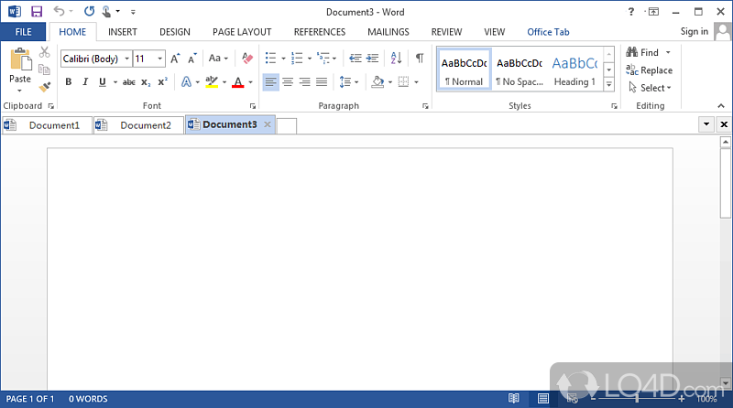The width and height of the screenshot is (733, 408).
Task: Switch to the DESIGN tab
Action: (175, 32)
